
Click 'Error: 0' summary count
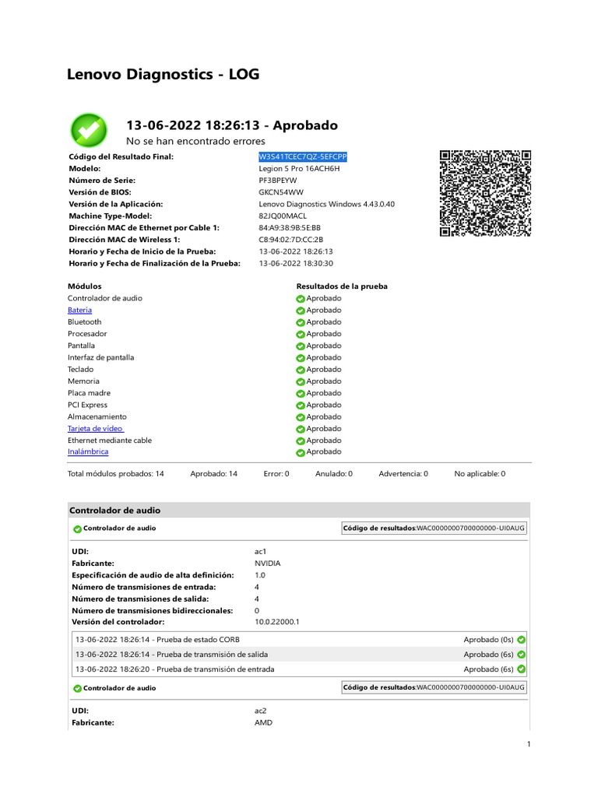point(276,474)
